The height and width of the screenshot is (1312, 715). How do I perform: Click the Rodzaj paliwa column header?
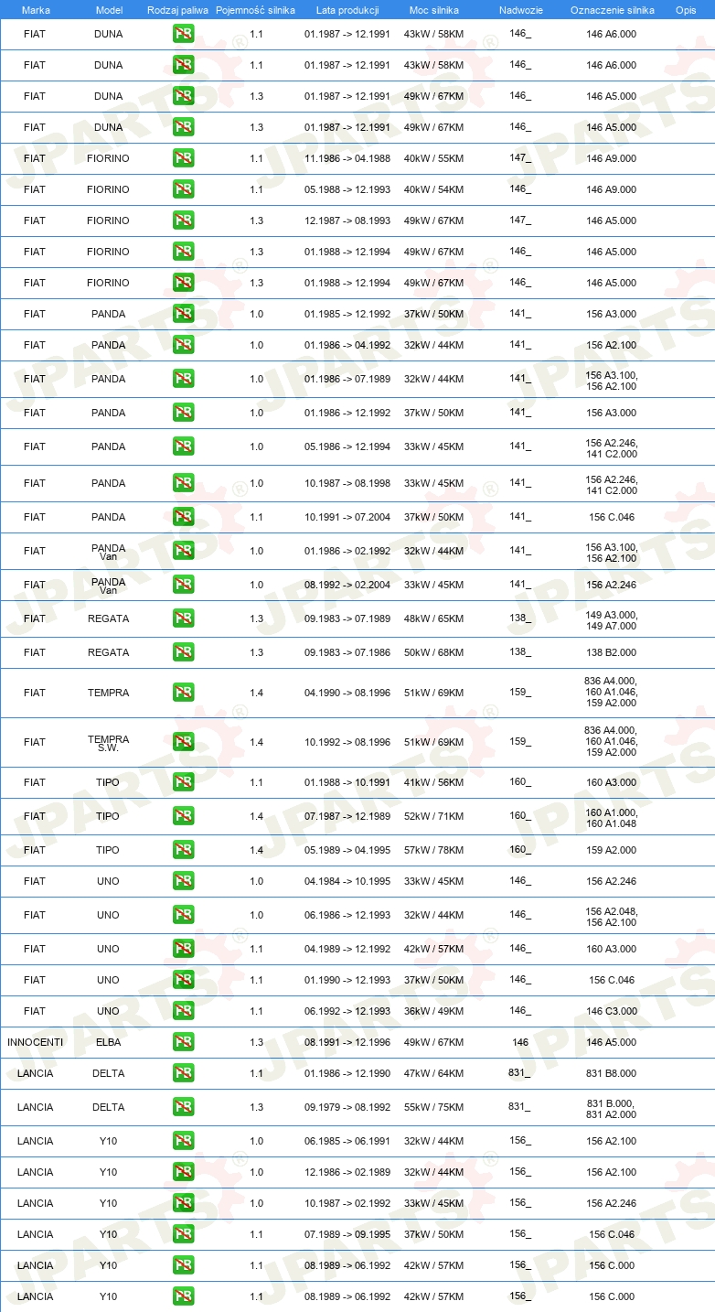coord(178,10)
